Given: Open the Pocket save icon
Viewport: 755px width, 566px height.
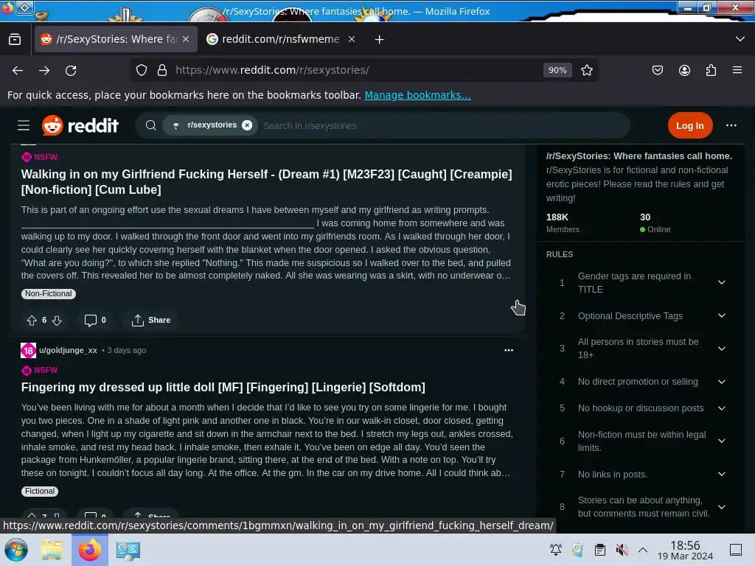Looking at the screenshot, I should click(x=657, y=70).
